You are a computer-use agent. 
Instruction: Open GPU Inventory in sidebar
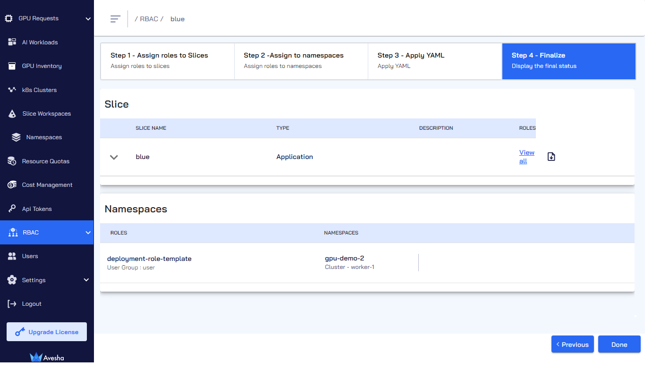pos(47,66)
